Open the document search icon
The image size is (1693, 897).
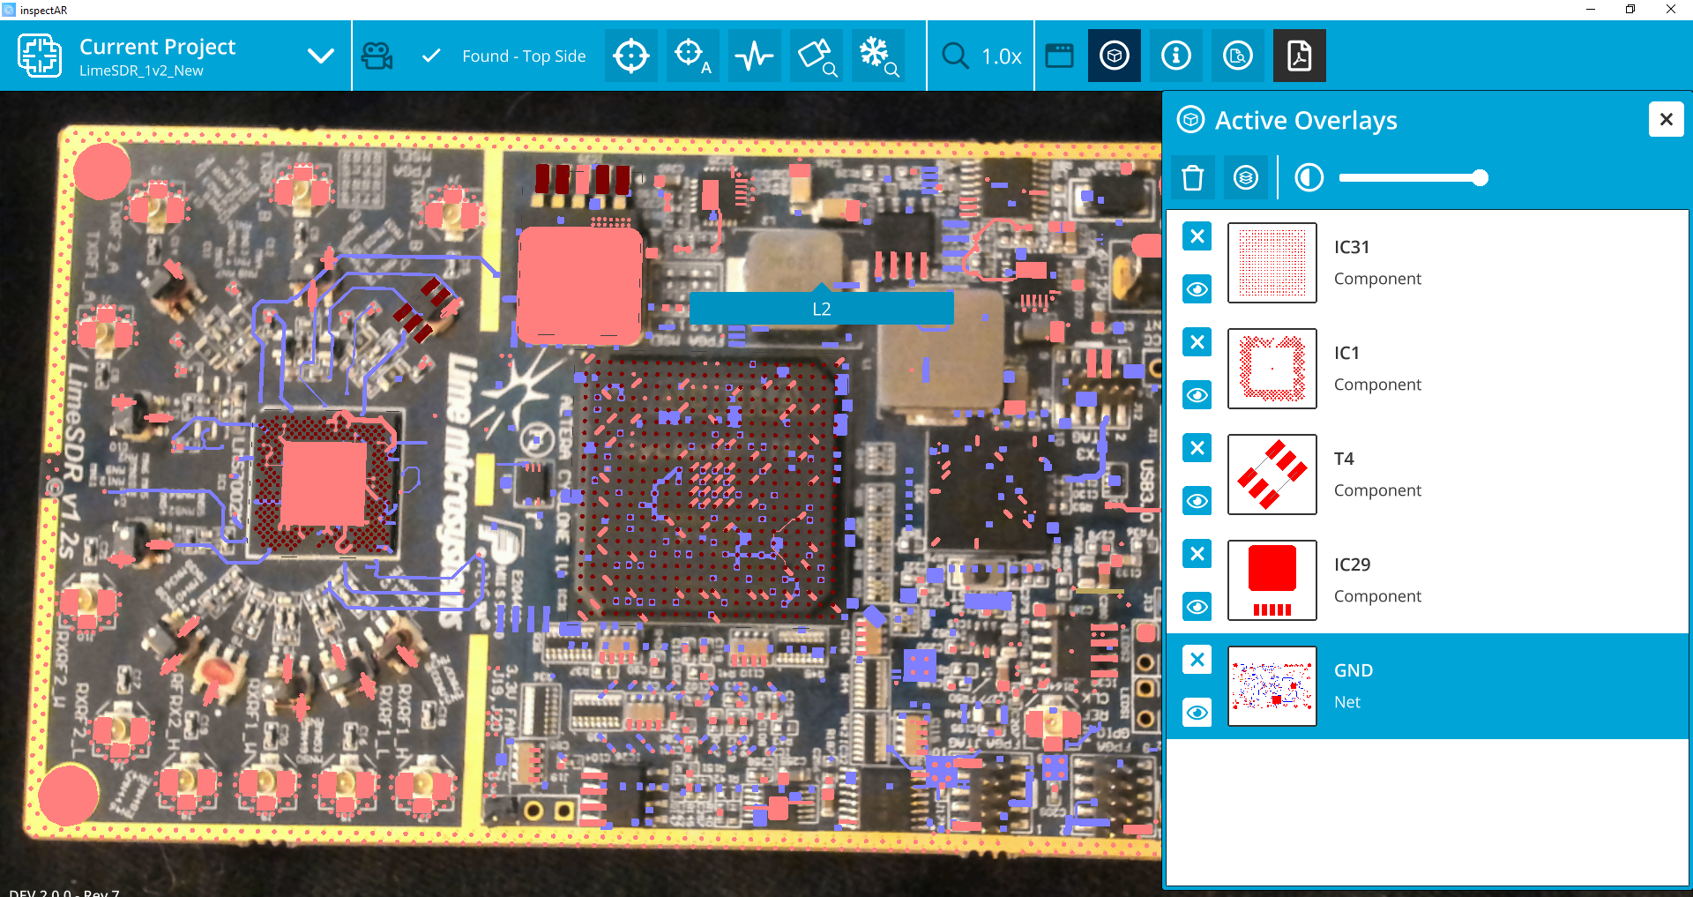pos(1238,56)
